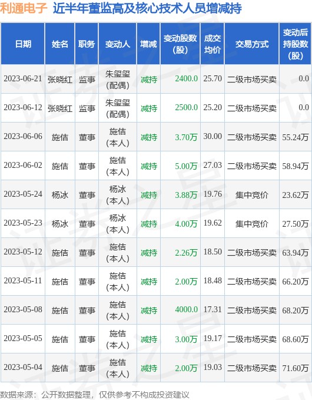This screenshot has width=312, height=400.
Task: Click average price 18.48
Action: coord(213,280)
